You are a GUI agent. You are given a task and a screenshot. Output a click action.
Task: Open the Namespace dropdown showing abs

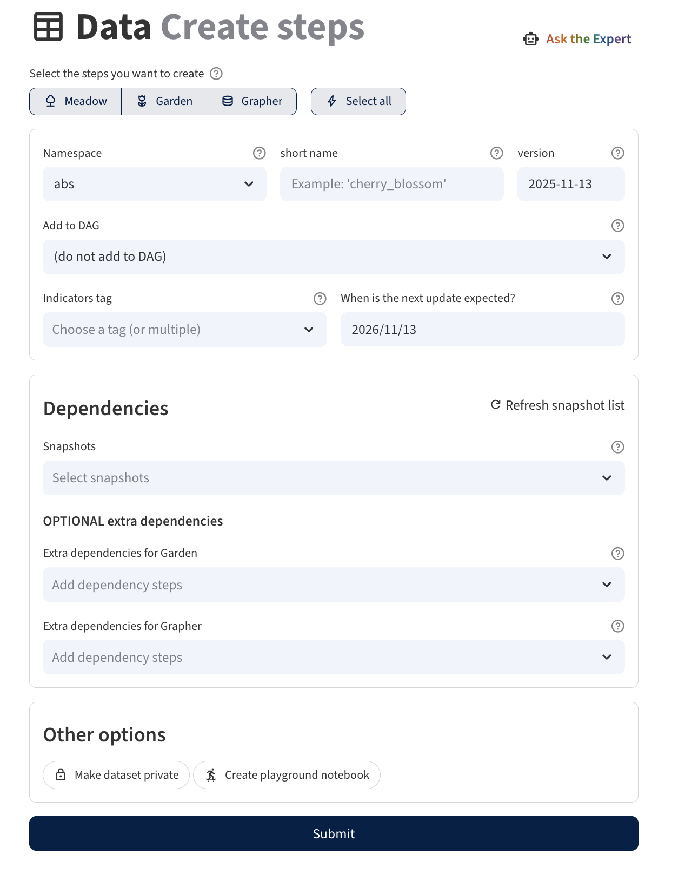point(155,184)
